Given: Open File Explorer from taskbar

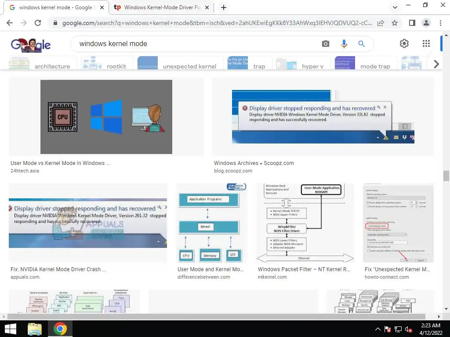Looking at the screenshot, I should pos(35,329).
